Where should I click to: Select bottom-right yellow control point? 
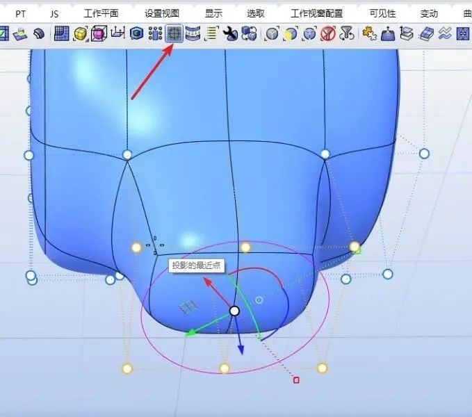[x=322, y=368]
